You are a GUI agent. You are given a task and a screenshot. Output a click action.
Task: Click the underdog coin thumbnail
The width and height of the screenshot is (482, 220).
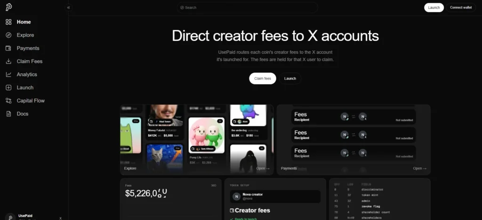tap(248, 115)
